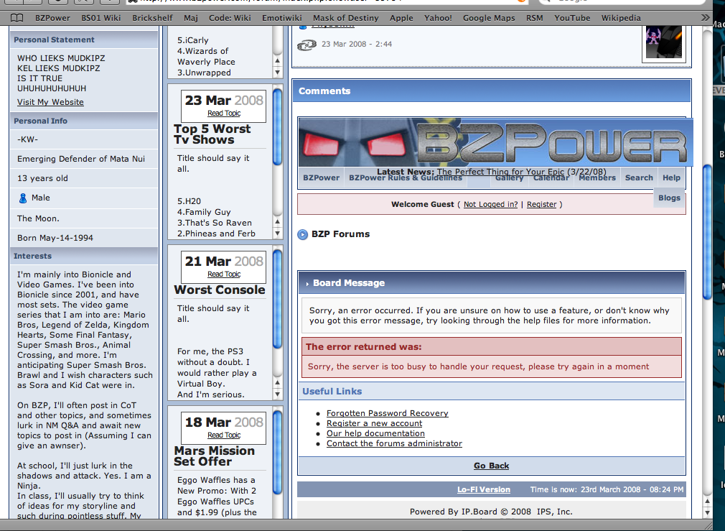Click the Not Logged in? link

pyautogui.click(x=490, y=205)
